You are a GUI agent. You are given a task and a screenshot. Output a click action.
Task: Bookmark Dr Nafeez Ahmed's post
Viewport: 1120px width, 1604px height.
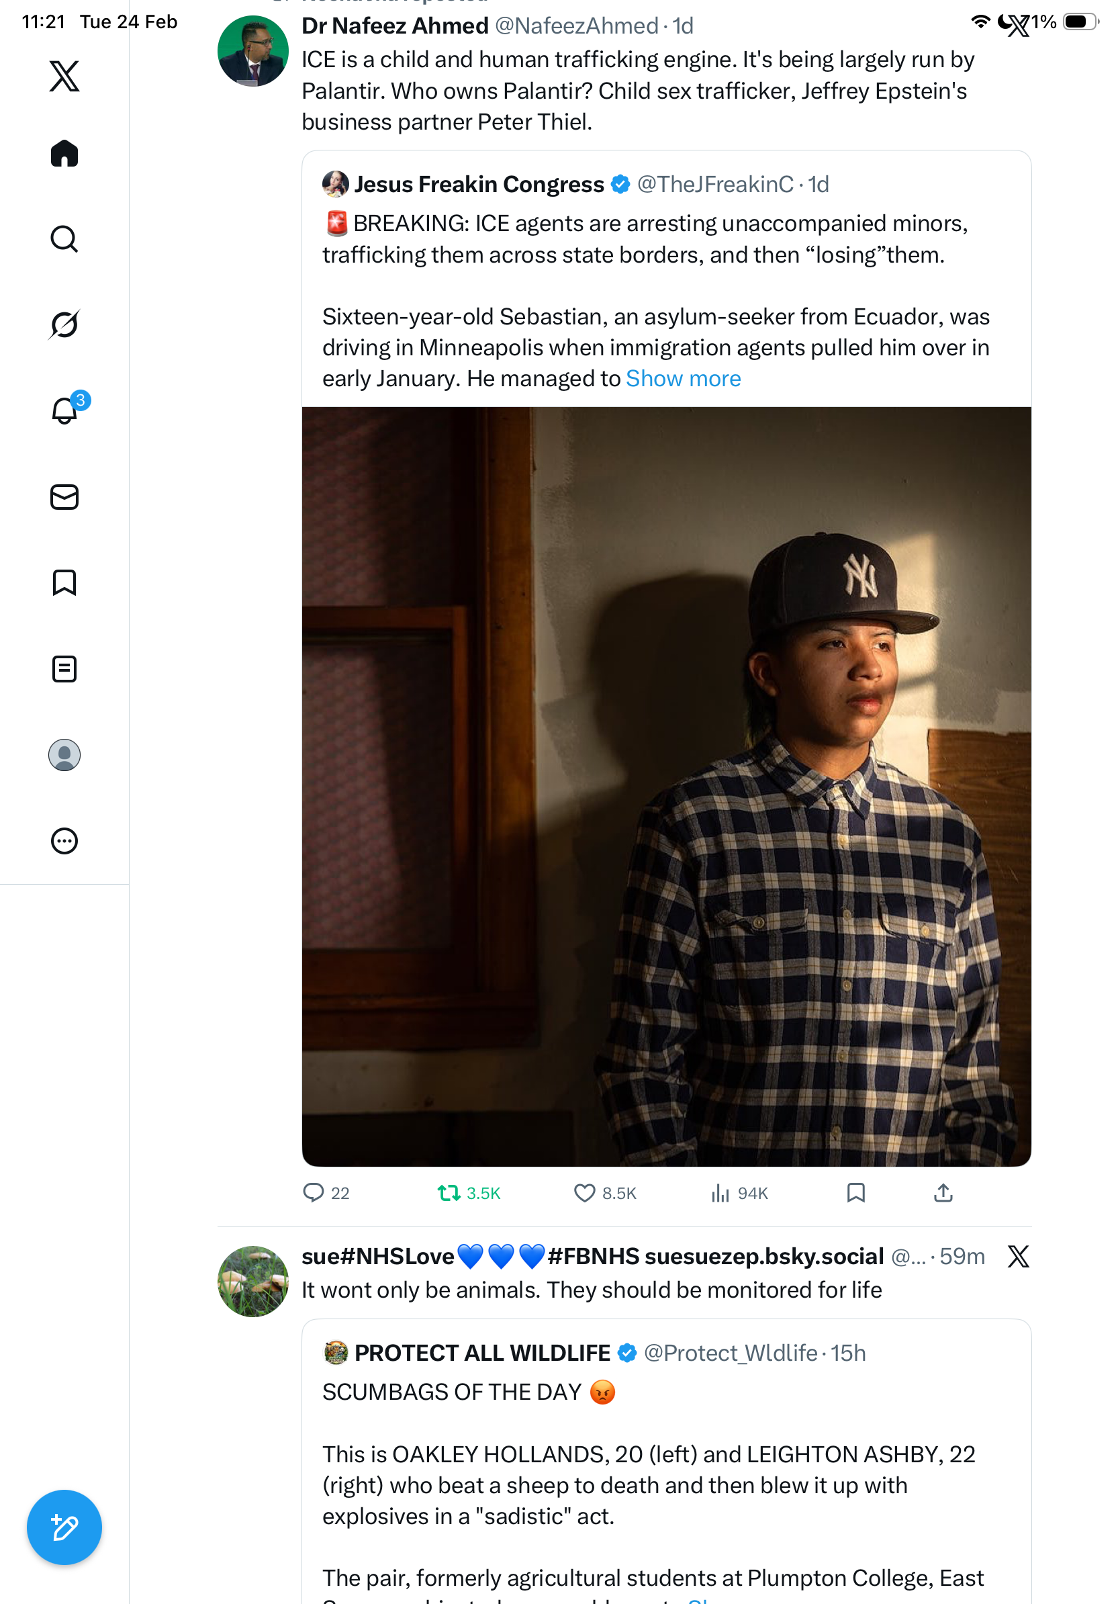pos(855,1192)
